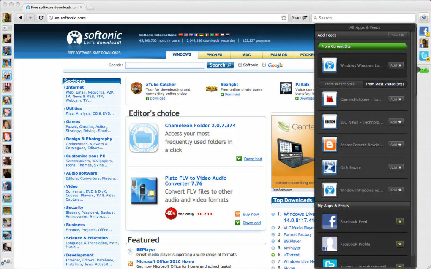Bookmark the page with the star icon

pyautogui.click(x=284, y=18)
